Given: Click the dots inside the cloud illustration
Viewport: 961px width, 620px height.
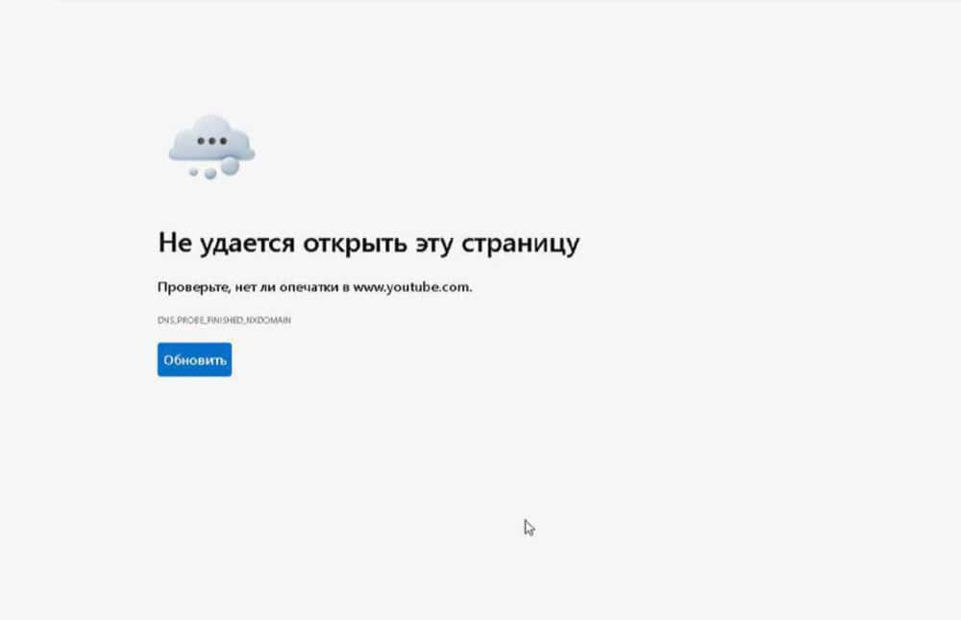Looking at the screenshot, I should tap(211, 140).
